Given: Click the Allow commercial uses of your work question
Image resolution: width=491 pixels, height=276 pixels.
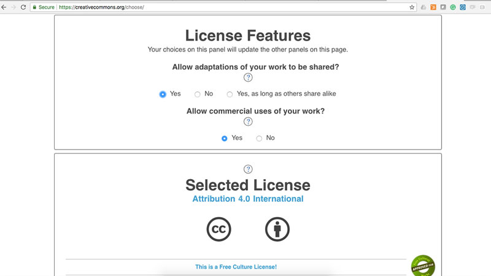Looking at the screenshot, I should coord(255,111).
